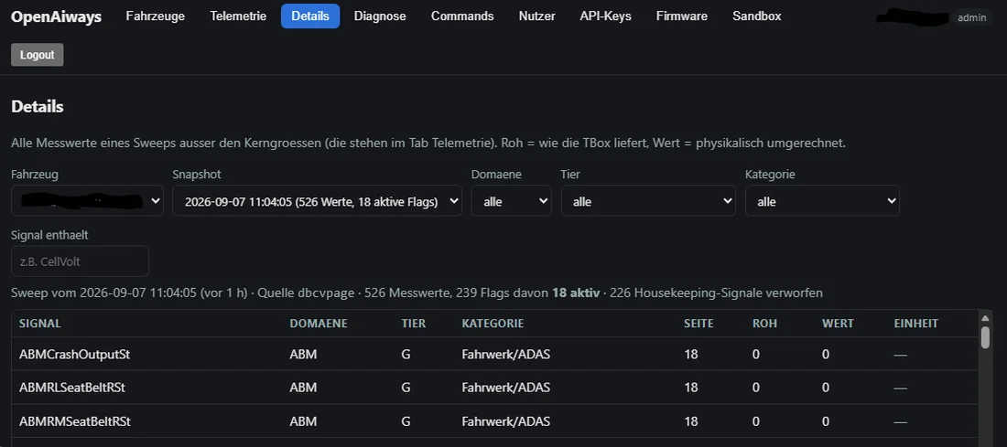Click the OpenAiways logo title
1007x447 pixels.
coord(57,16)
